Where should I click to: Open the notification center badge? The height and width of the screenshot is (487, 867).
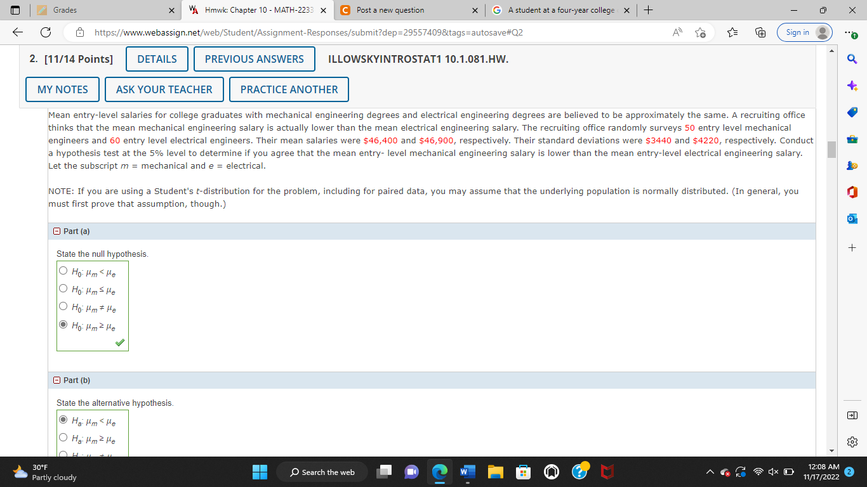pos(850,472)
